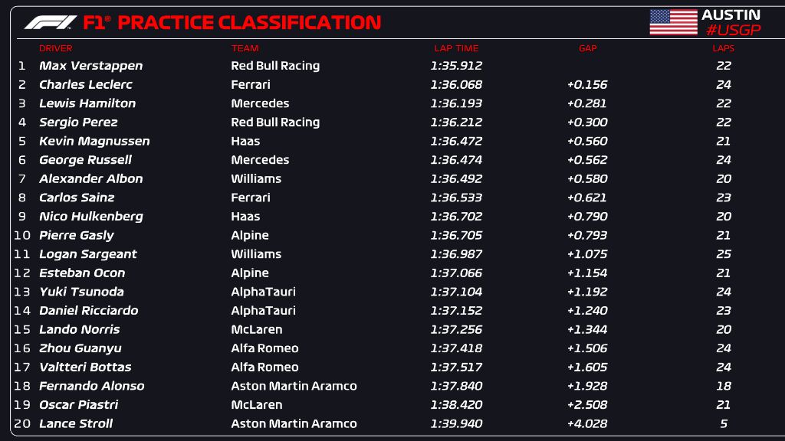Click driver name Max Verstappen
This screenshot has width=785, height=441.
click(90, 66)
